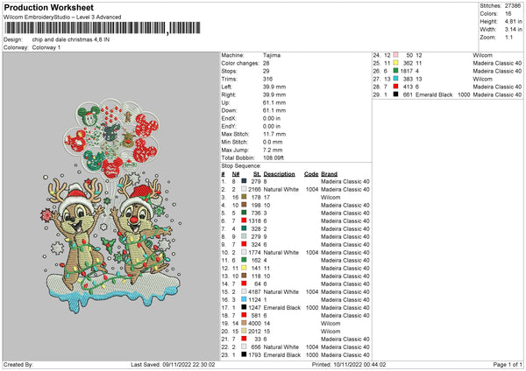The image size is (526, 371).
Task: Click the Total Bobbin value '108.09ft'
Action: [x=274, y=157]
